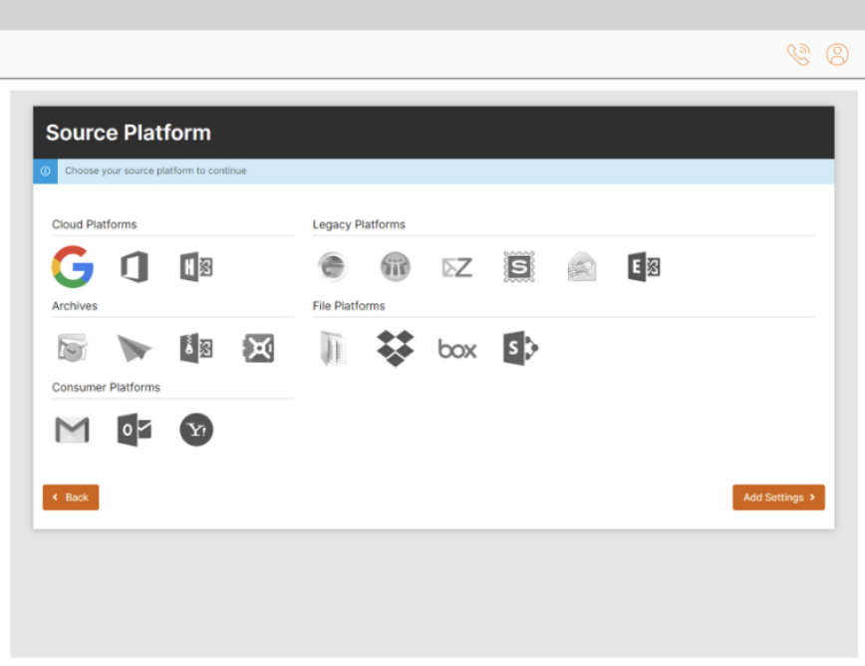
Task: Choose the open envelope icon under Legacy Platforms
Action: click(x=581, y=267)
